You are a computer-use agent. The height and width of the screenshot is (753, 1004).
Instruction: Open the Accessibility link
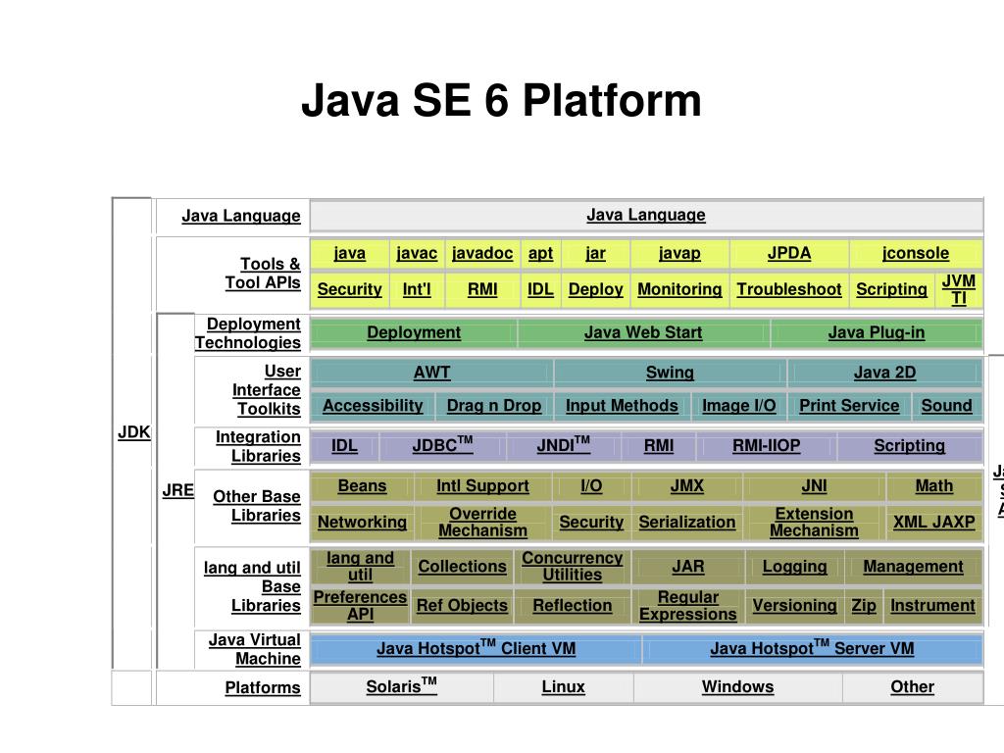pyautogui.click(x=373, y=406)
